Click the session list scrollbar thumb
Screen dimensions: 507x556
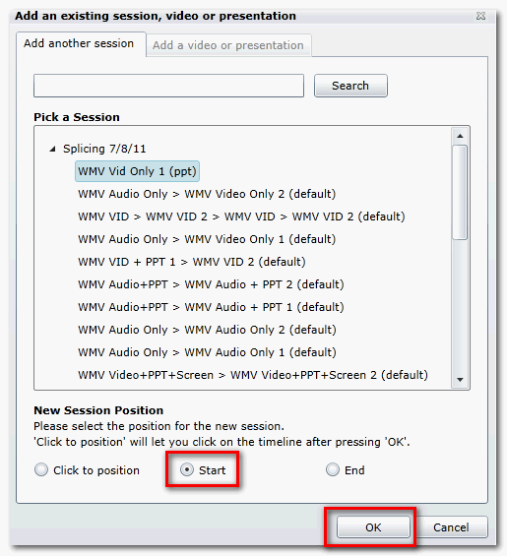[460, 193]
